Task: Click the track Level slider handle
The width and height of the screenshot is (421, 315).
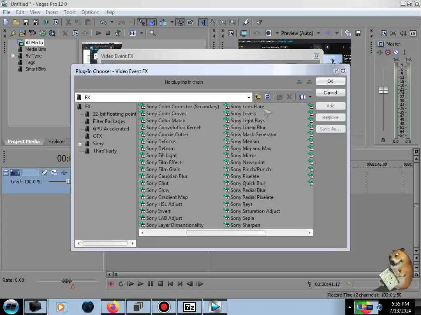Action: tap(68, 182)
